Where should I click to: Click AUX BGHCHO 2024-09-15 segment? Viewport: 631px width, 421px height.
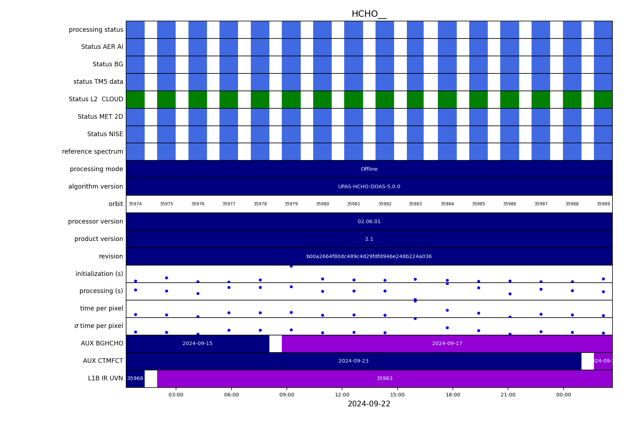198,344
